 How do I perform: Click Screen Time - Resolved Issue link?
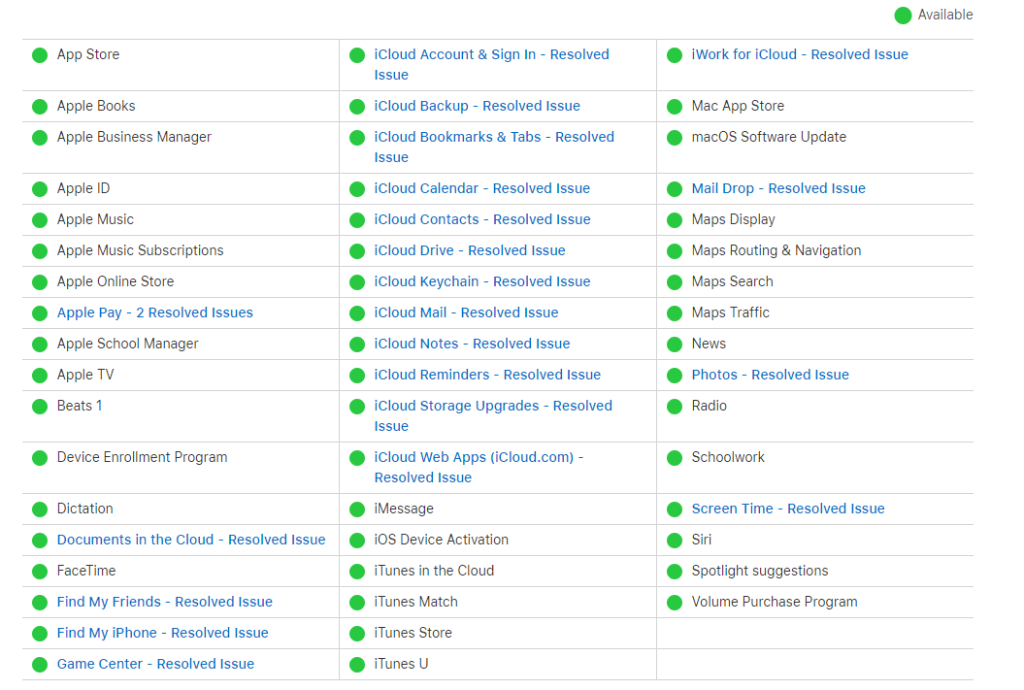pyautogui.click(x=787, y=509)
